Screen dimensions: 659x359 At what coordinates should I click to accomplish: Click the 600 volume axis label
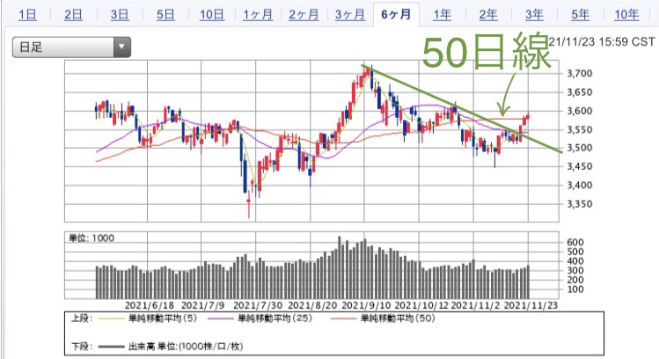[575, 242]
